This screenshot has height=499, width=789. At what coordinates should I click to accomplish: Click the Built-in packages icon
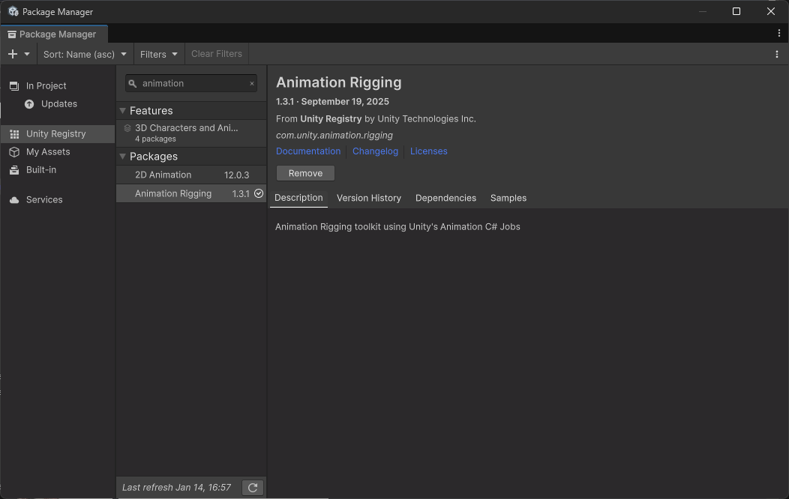point(14,170)
